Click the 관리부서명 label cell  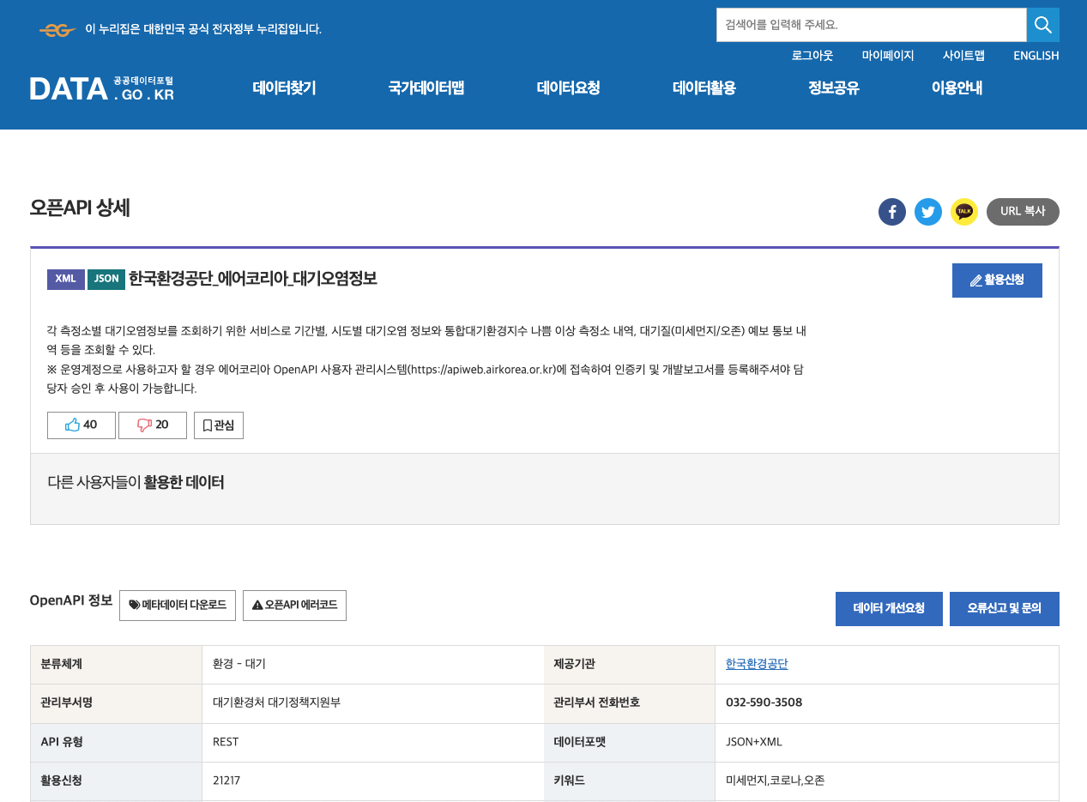click(x=116, y=703)
